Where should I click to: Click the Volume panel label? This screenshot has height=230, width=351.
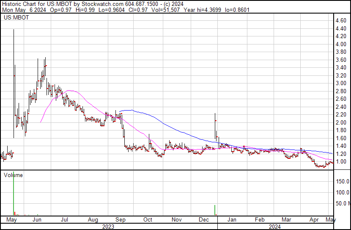point(14,175)
